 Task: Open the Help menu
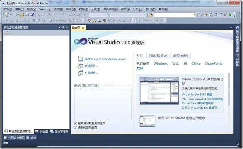pos(163,9)
